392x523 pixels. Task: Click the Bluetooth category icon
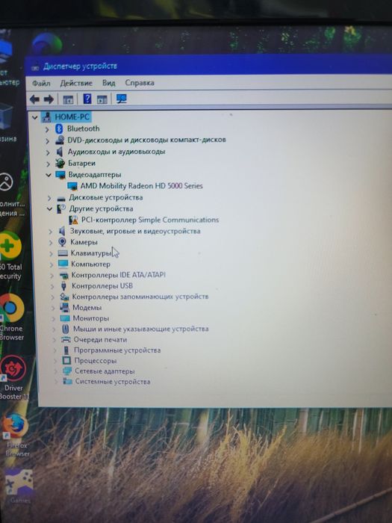coord(59,129)
